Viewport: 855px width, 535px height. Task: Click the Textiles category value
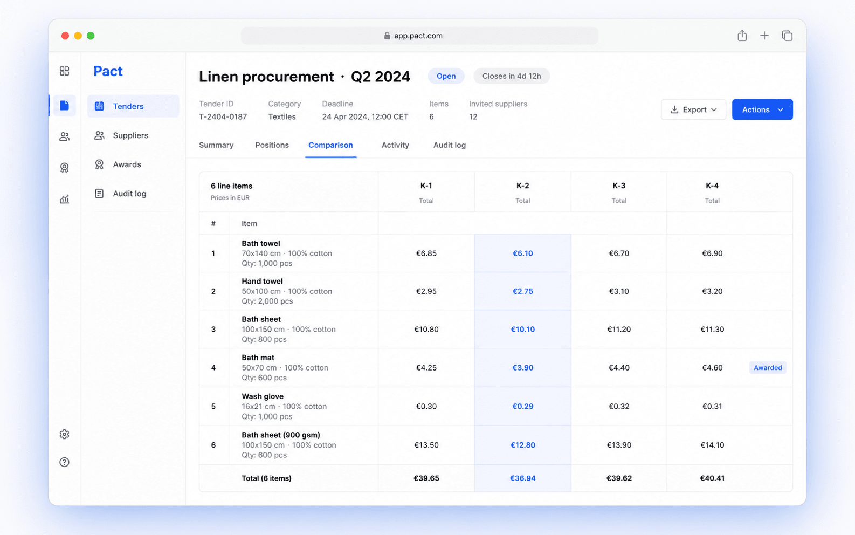[282, 117]
